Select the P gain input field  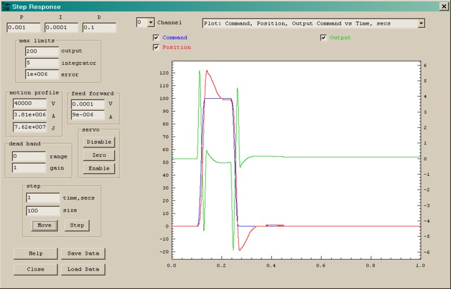click(x=23, y=28)
